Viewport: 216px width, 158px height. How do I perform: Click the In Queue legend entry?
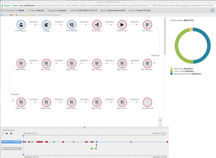coord(31,15)
